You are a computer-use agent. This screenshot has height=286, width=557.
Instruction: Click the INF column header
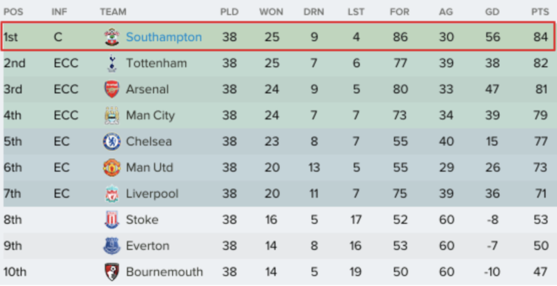tap(59, 12)
